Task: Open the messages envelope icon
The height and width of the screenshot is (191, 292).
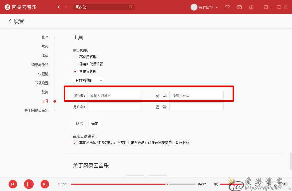Action: point(239,7)
